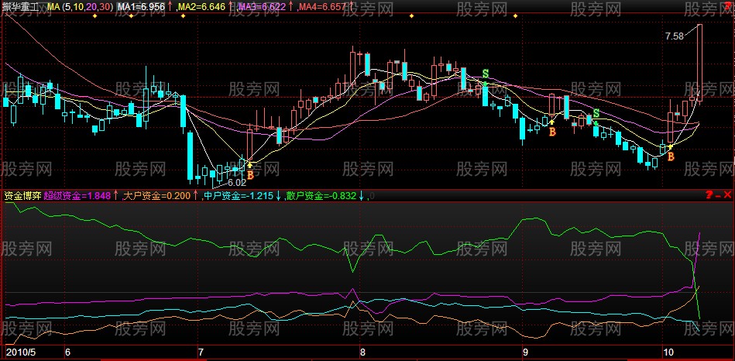
Task: Click the 2010/5 date on time axis
Action: 19,352
